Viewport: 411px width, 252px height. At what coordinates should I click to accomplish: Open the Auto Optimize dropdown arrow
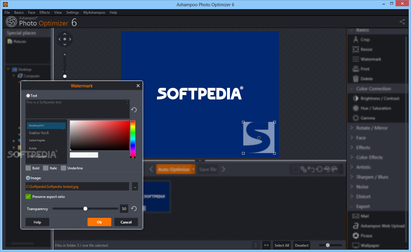(193, 169)
